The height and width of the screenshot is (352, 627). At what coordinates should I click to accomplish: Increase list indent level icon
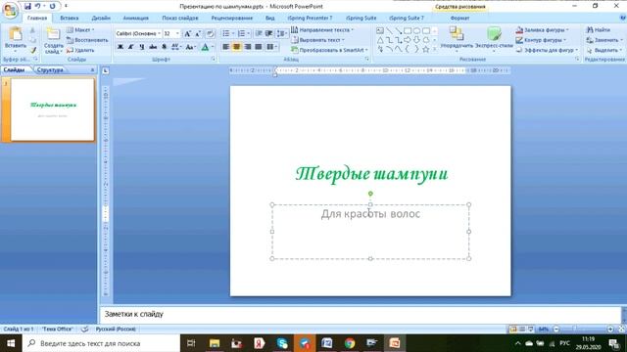[x=268, y=33]
